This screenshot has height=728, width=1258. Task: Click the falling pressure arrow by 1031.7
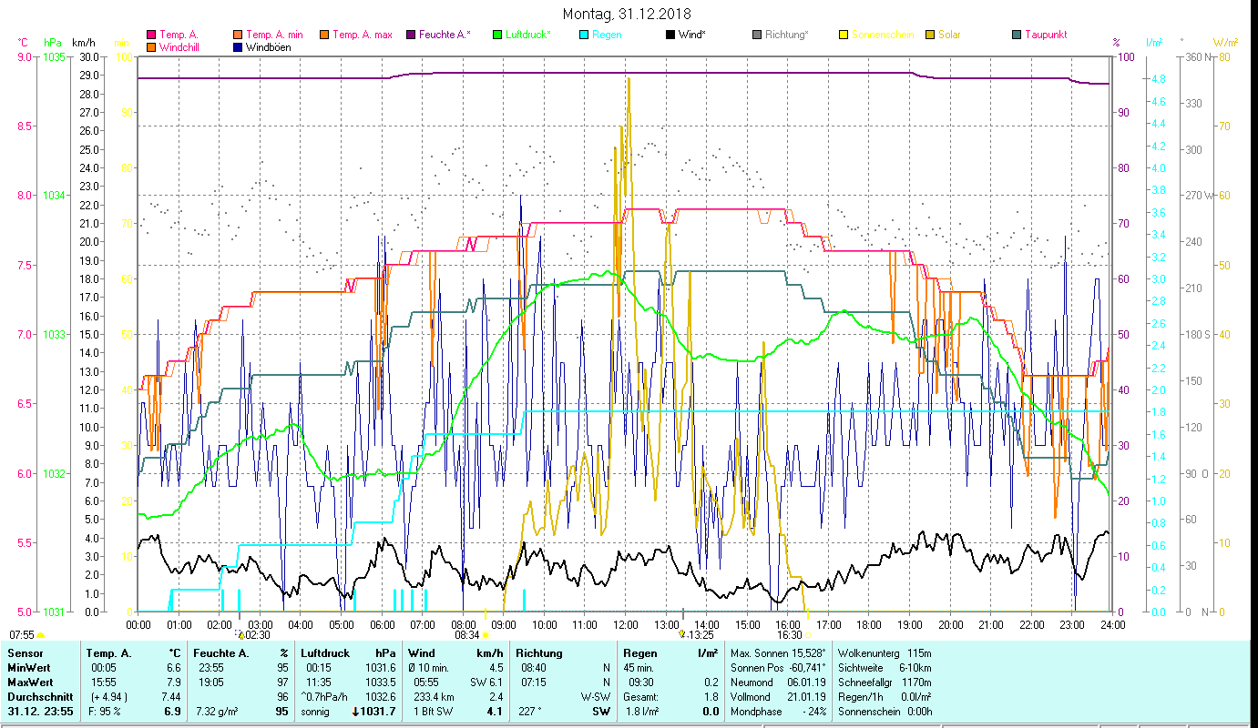357,711
